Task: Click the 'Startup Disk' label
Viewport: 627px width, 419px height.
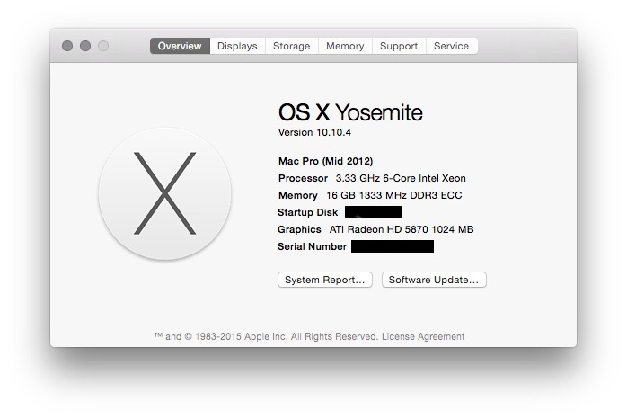Action: coord(307,212)
